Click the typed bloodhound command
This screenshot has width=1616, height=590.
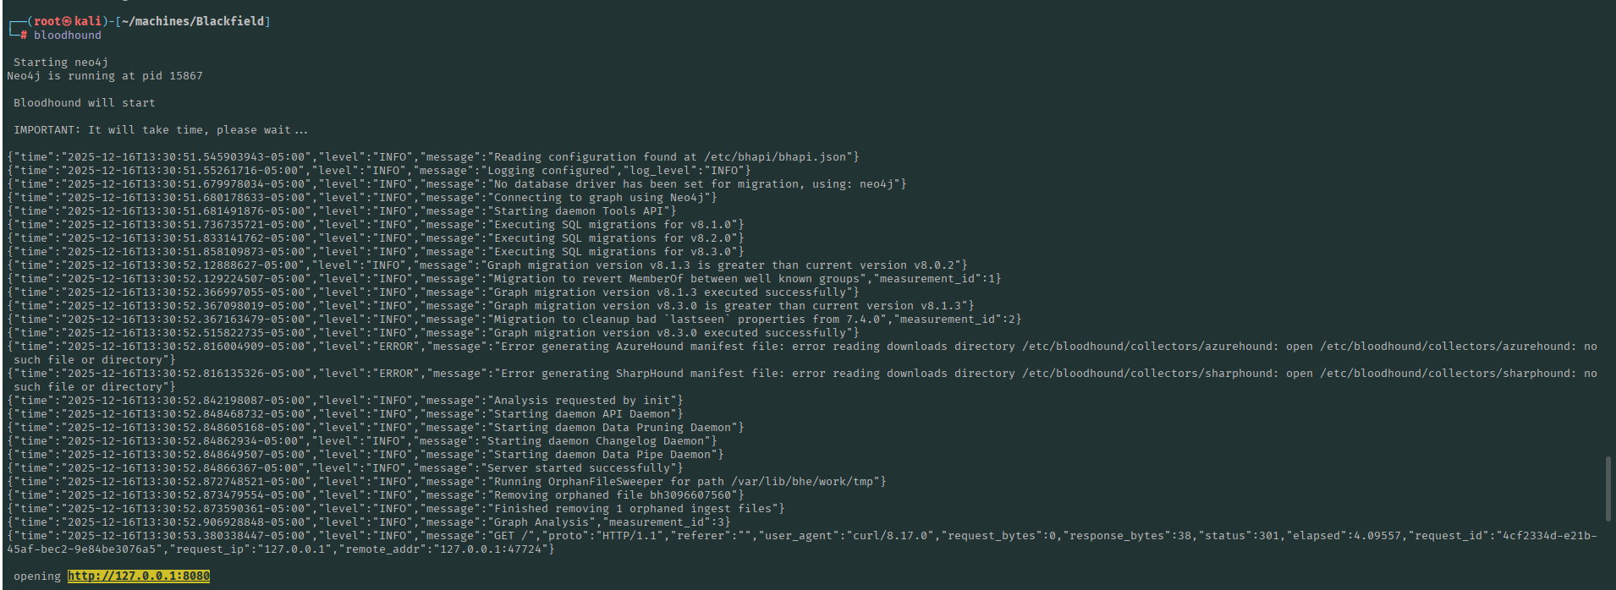click(x=68, y=36)
